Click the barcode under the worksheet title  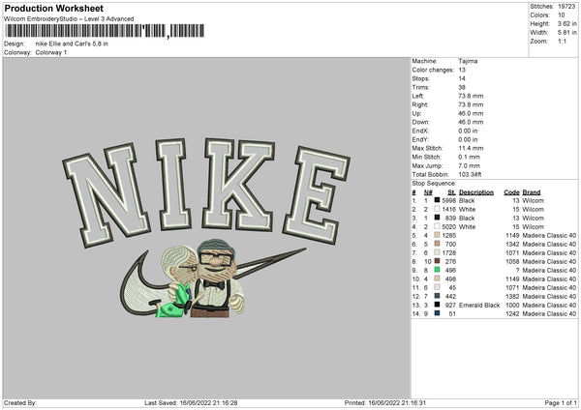tap(105, 31)
